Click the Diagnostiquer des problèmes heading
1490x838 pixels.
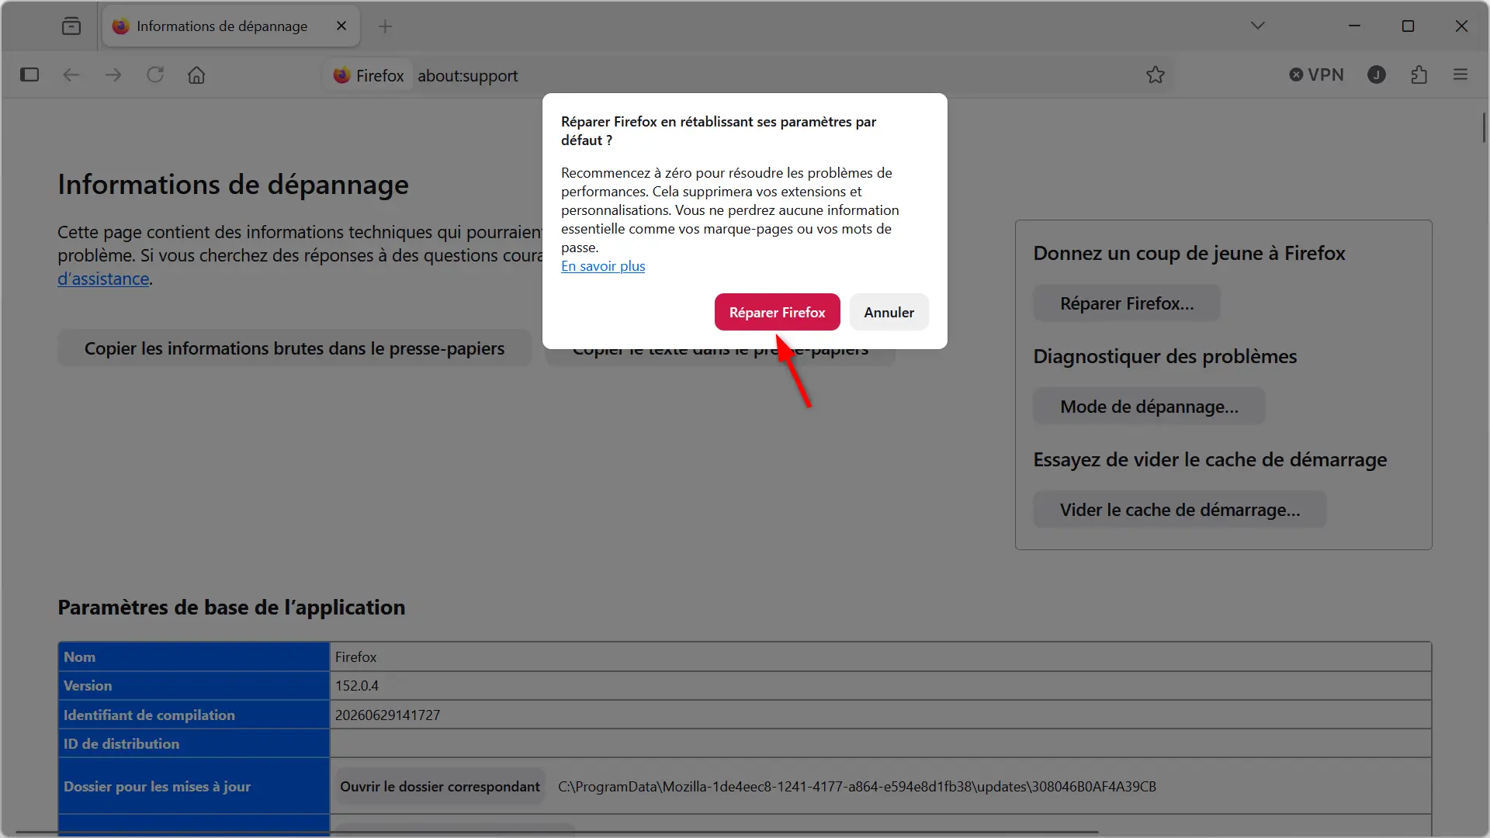pos(1165,357)
